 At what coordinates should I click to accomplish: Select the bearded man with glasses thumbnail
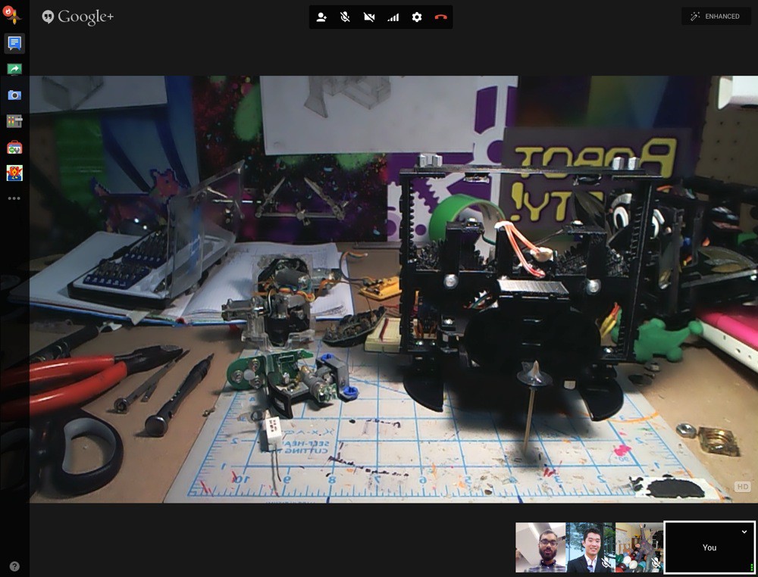click(x=540, y=547)
